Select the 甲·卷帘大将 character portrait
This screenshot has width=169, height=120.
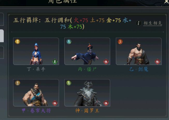[36, 93]
